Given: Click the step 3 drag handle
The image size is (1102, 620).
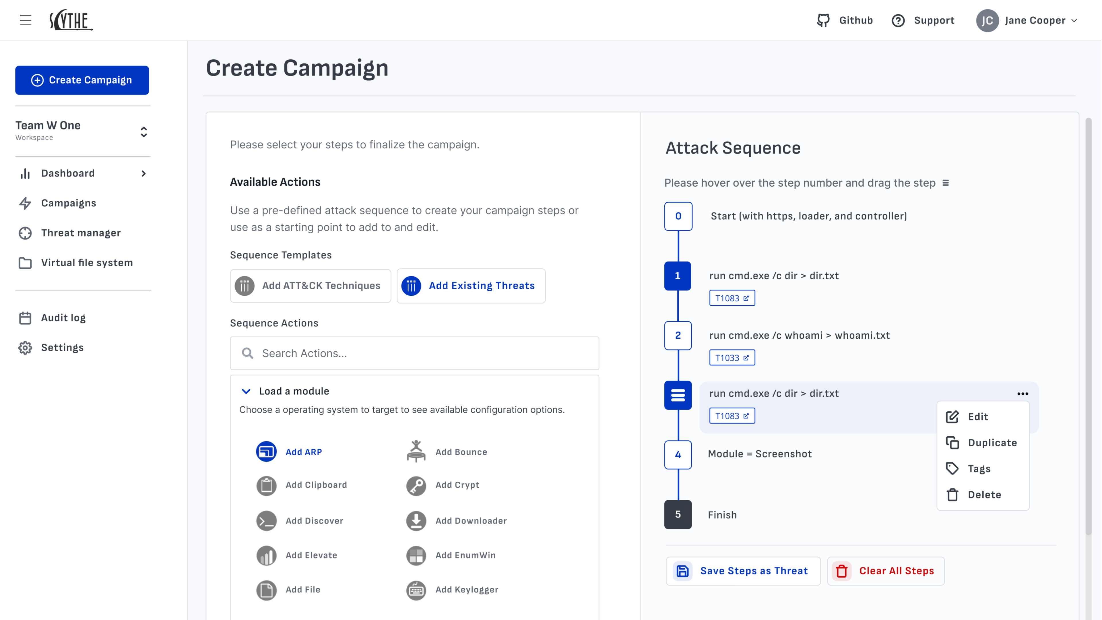Looking at the screenshot, I should click(x=678, y=395).
